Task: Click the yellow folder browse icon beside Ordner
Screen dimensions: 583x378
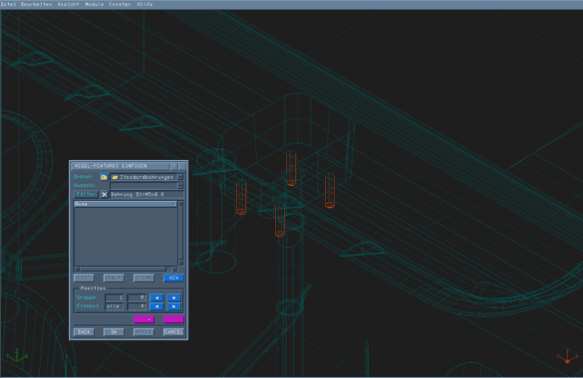Action: [x=104, y=177]
